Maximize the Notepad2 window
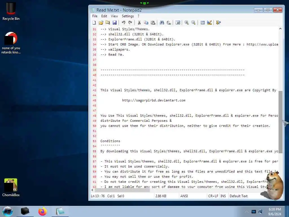Image resolution: width=289 pixels, height=217 pixels. coord(268,10)
